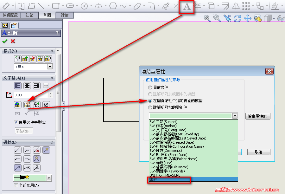
Task: Toggle the 使用文件字型 checkbox
Action: [16, 122]
